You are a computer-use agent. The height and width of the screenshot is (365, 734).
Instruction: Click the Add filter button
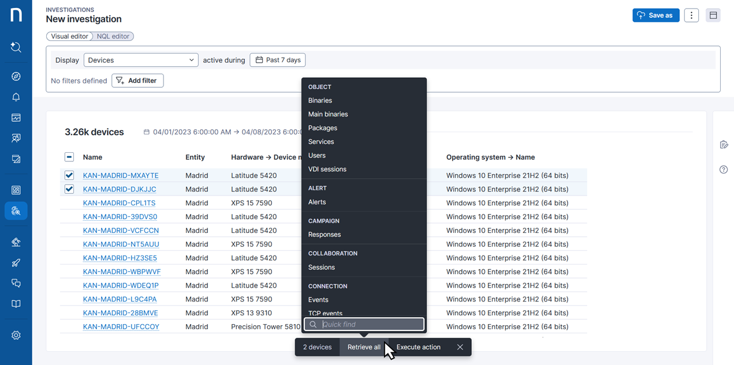(x=137, y=81)
